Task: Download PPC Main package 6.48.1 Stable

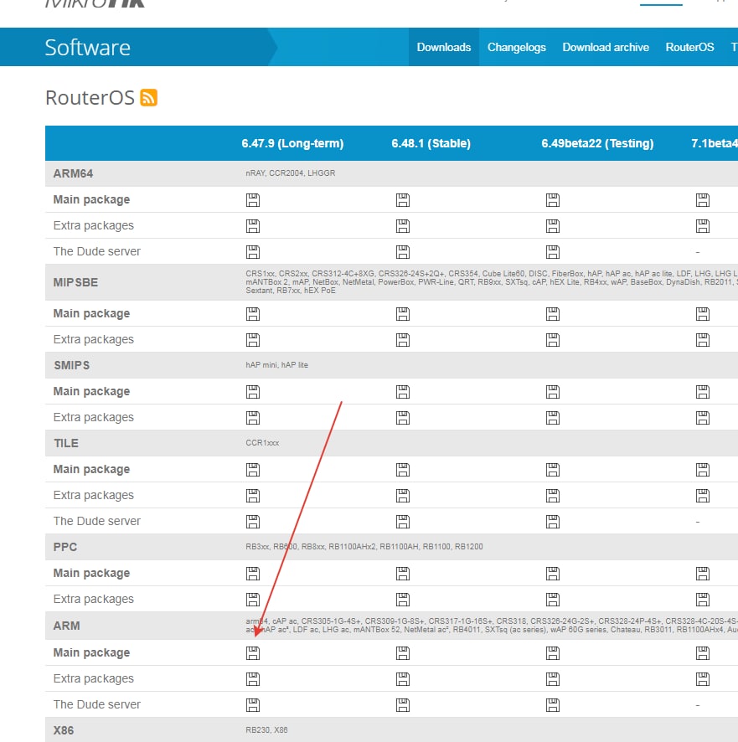Action: pyautogui.click(x=403, y=574)
